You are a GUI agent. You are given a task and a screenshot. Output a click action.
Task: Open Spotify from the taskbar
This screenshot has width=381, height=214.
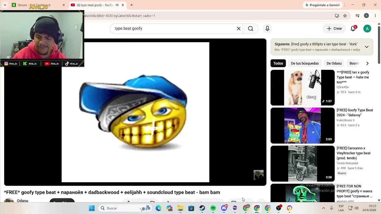[213, 208]
